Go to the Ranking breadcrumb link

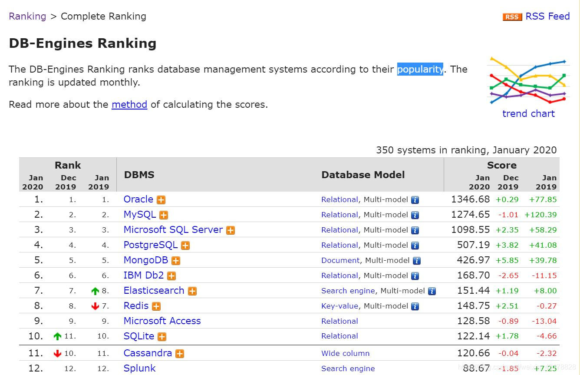27,17
